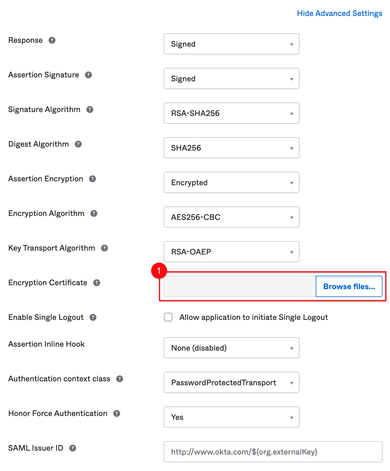Show help for SAML Issuer ID

[x=73, y=448]
